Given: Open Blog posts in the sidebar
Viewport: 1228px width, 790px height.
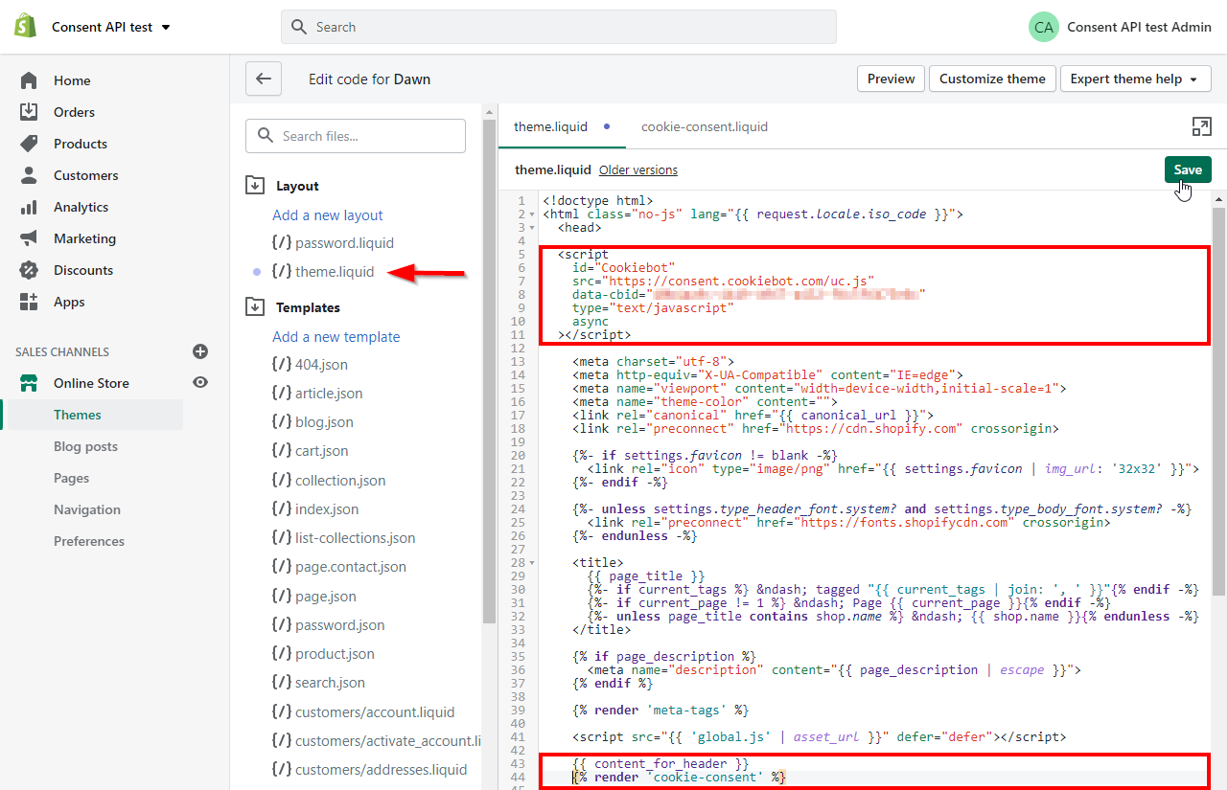Looking at the screenshot, I should pos(85,446).
